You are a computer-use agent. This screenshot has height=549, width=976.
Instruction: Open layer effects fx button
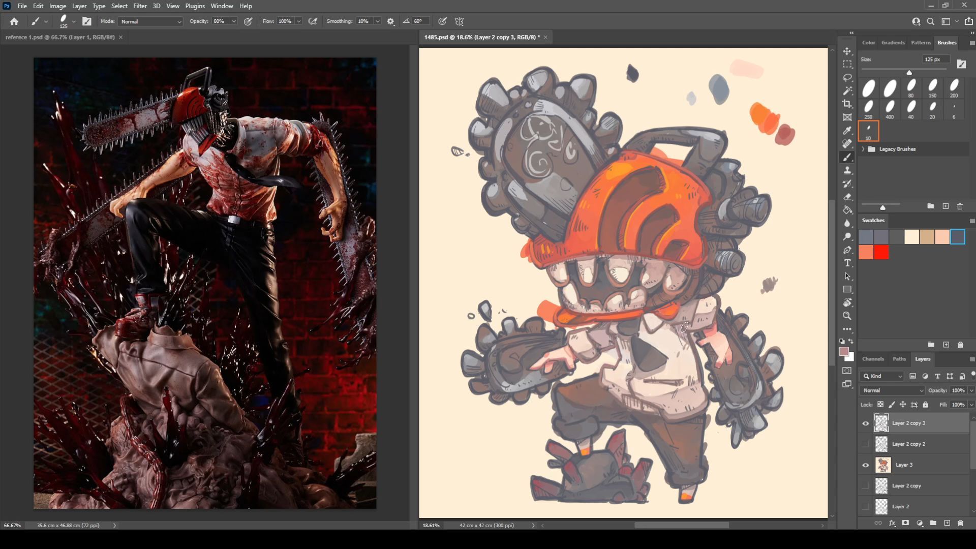[x=892, y=523]
